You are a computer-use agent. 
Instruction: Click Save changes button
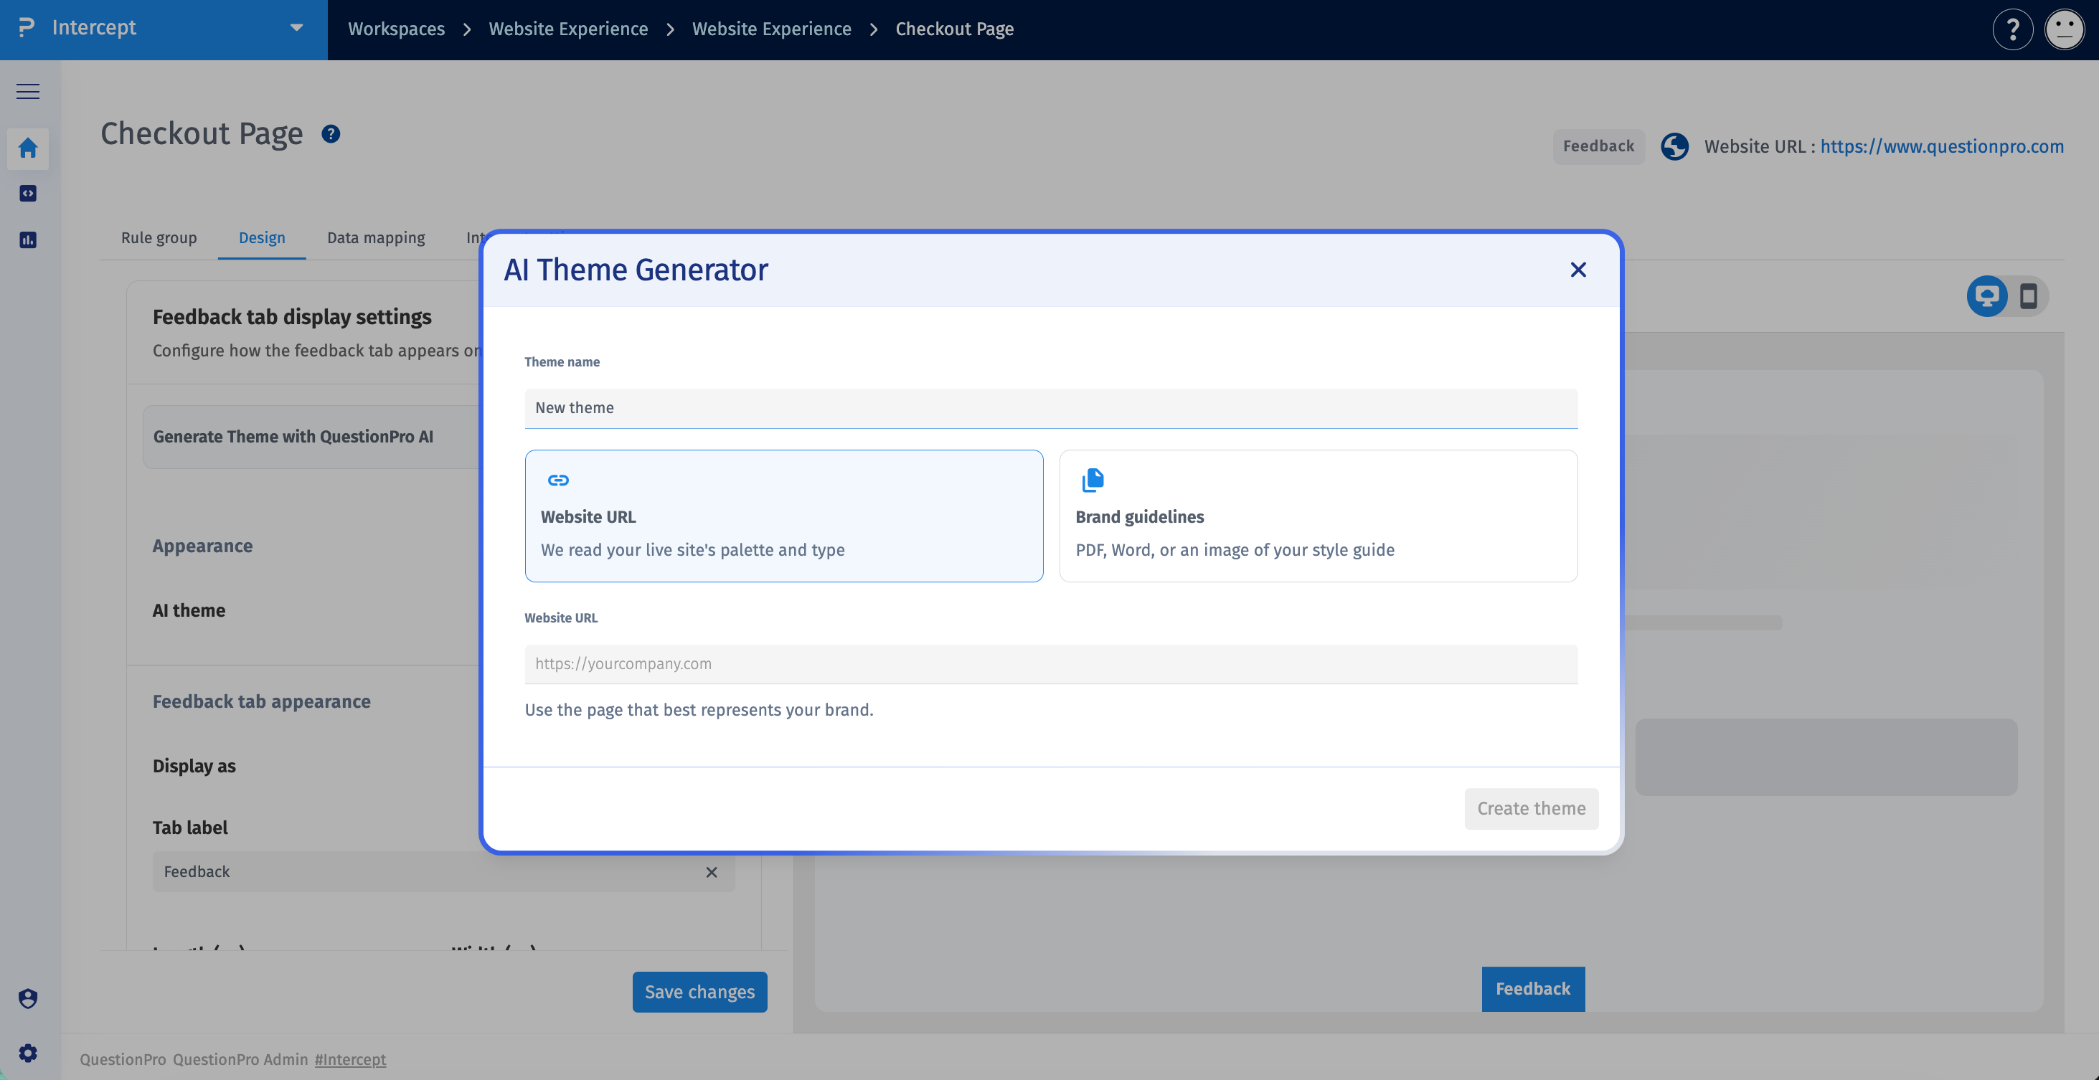click(699, 992)
